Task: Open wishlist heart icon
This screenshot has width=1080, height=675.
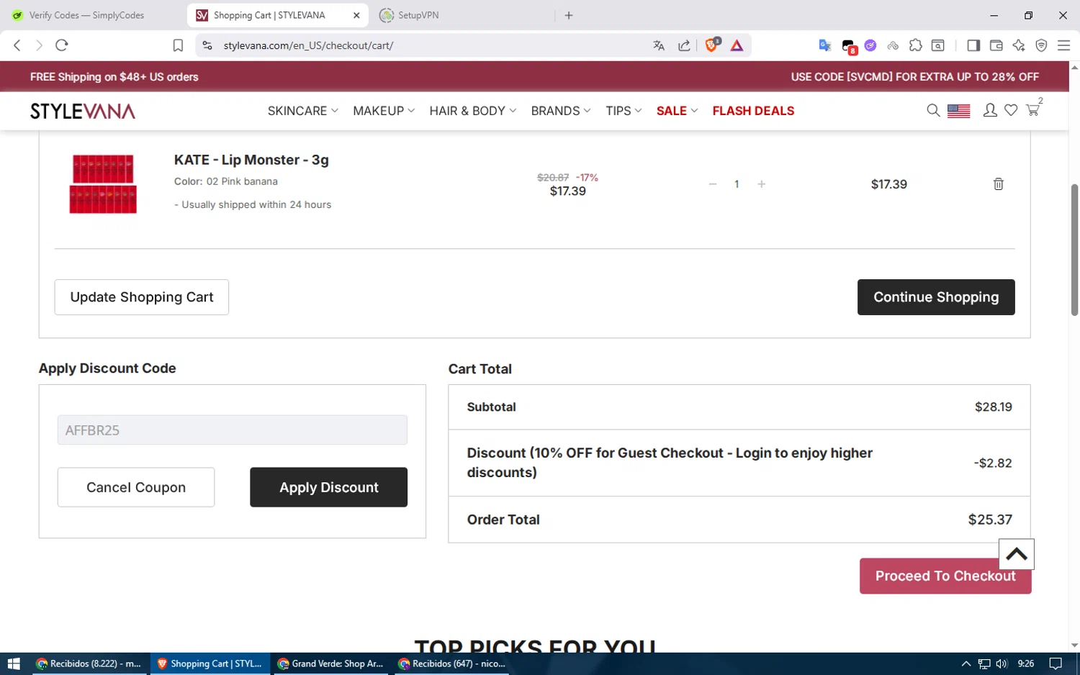Action: (x=1011, y=110)
